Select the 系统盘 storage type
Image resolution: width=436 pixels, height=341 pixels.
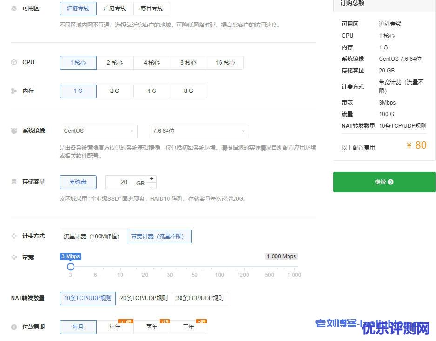tap(78, 182)
